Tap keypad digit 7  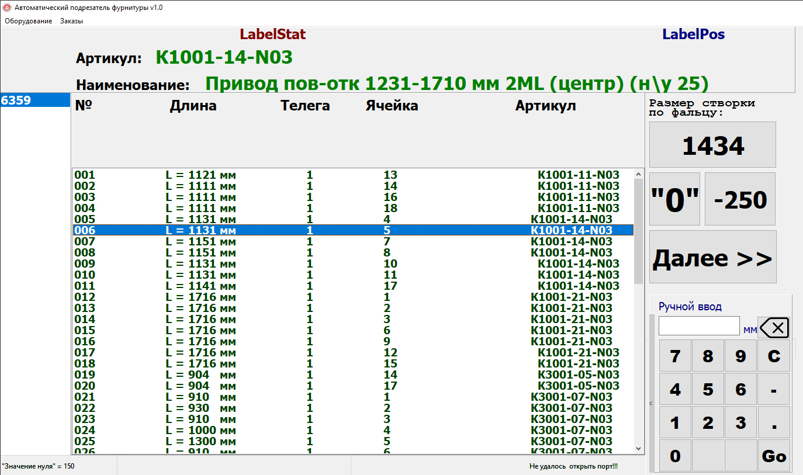675,356
